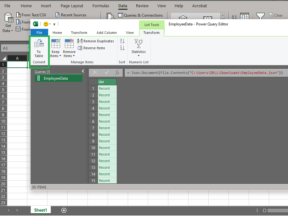This screenshot has width=288, height=216.
Task: Confirm the formula with the checkmark
Action: point(107,73)
